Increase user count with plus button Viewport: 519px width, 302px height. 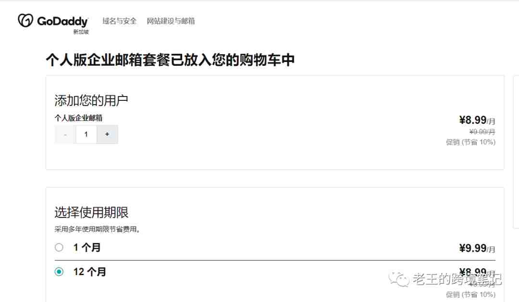(107, 134)
